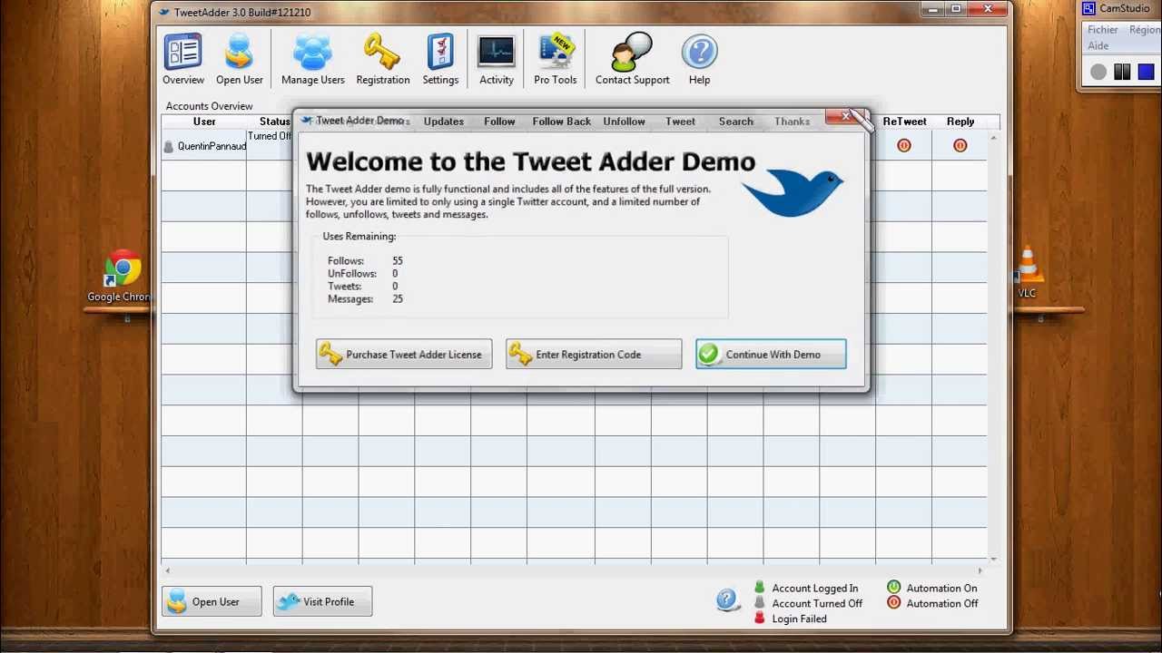This screenshot has height=653, width=1162.
Task: Click the bottom Open User button
Action: (212, 601)
